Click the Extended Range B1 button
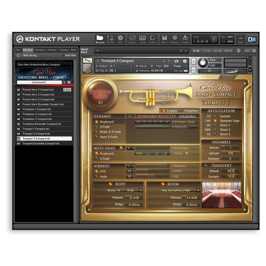This screenshot has width=266, height=266. tap(100, 94)
